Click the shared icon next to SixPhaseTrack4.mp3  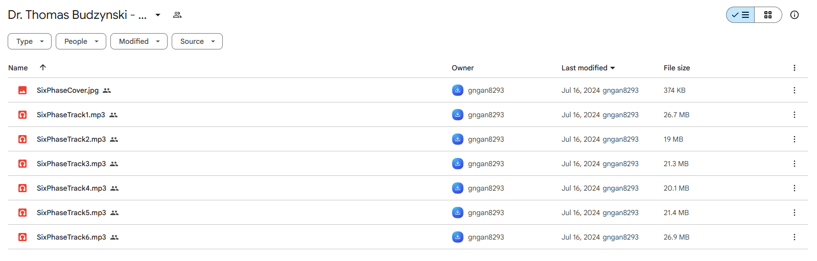click(x=114, y=188)
